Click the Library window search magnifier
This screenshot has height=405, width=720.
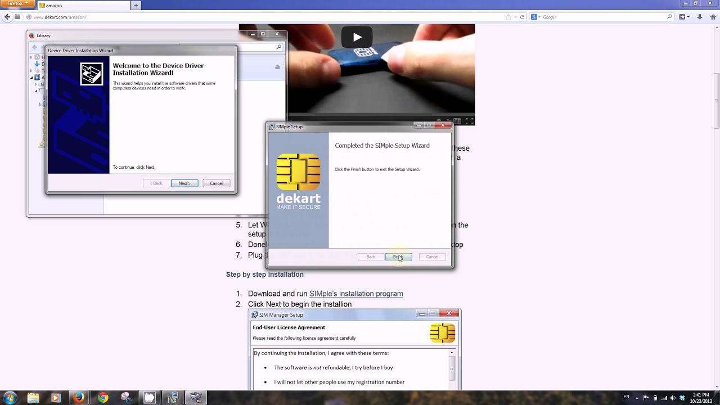tap(278, 47)
